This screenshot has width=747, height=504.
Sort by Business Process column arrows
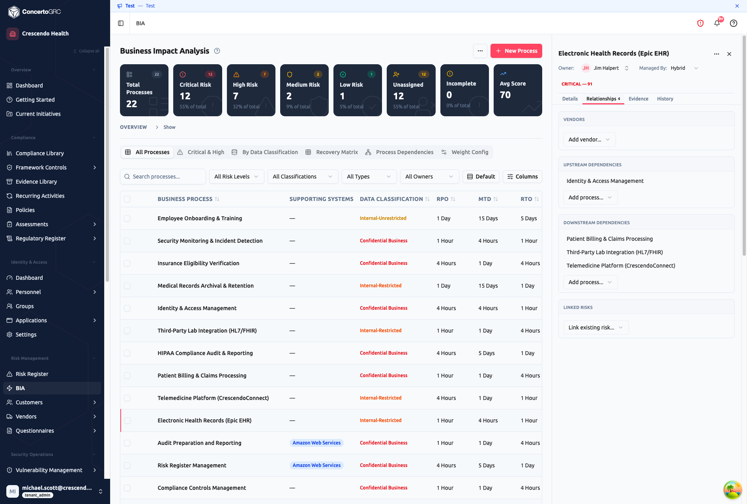coord(217,199)
